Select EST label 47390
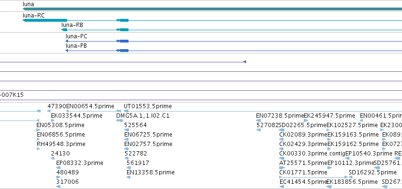The image size is (402, 189). (57, 106)
